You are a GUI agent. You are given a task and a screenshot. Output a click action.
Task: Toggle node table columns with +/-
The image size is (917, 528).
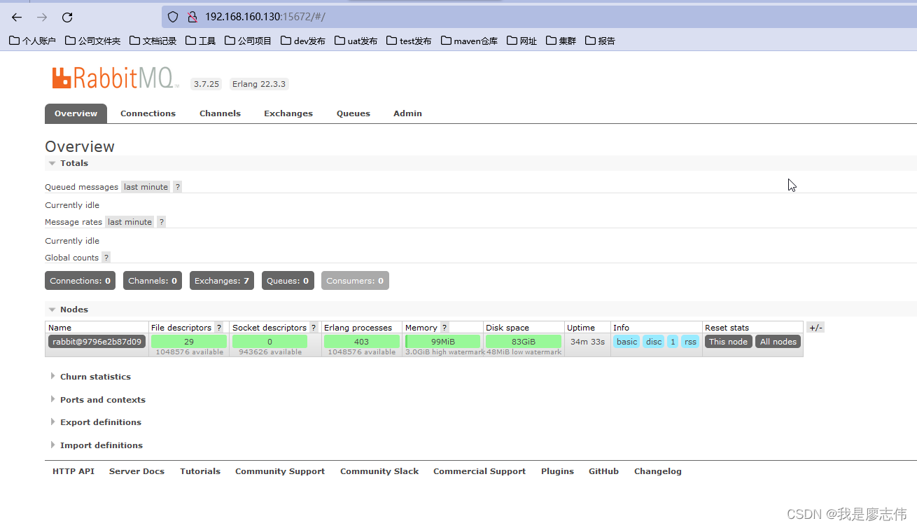[815, 328]
